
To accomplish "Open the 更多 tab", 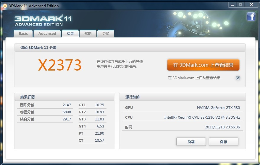I will click(x=106, y=34).
